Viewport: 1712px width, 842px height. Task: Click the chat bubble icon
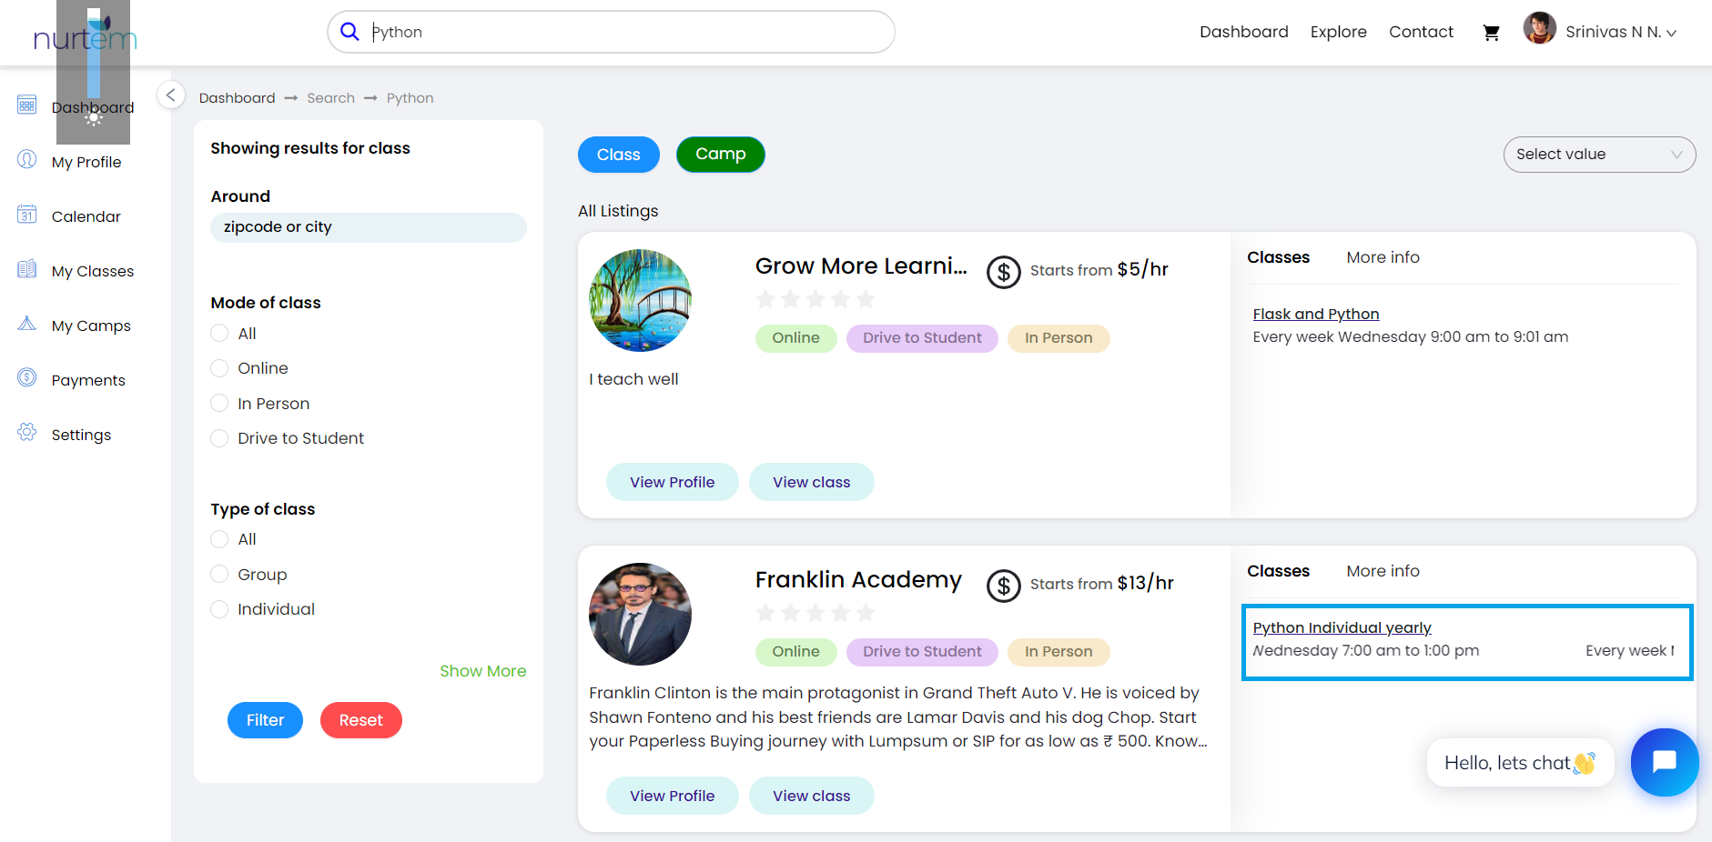coord(1664,762)
